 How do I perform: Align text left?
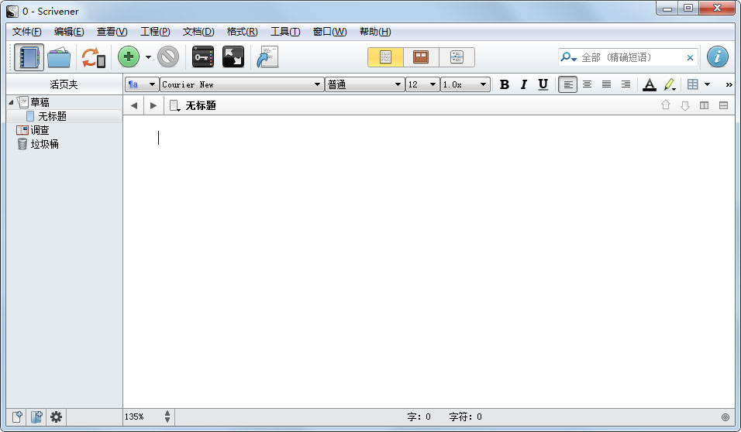tap(567, 84)
